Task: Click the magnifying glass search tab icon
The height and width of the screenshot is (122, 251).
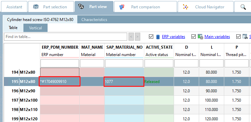Action: (x=243, y=7)
